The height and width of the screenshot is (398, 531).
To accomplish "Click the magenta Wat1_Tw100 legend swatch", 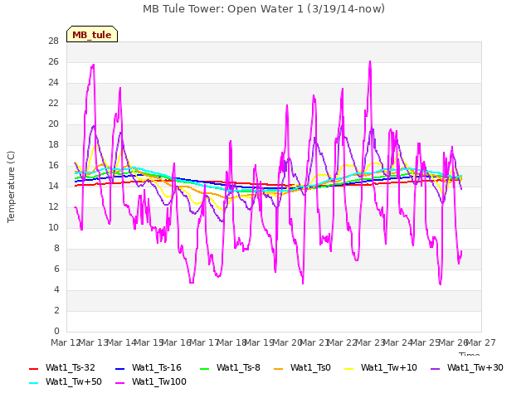I will click(x=119, y=383).
